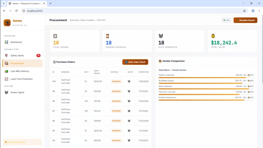Open the browser profile icon
Screen dimensions: 263x148
click(253, 11)
